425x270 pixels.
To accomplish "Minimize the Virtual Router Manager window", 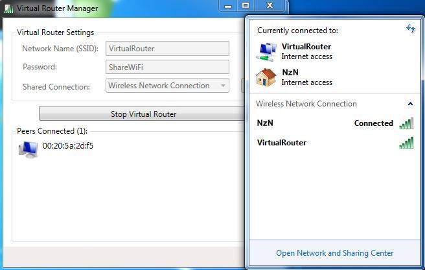I will click(x=228, y=5).
